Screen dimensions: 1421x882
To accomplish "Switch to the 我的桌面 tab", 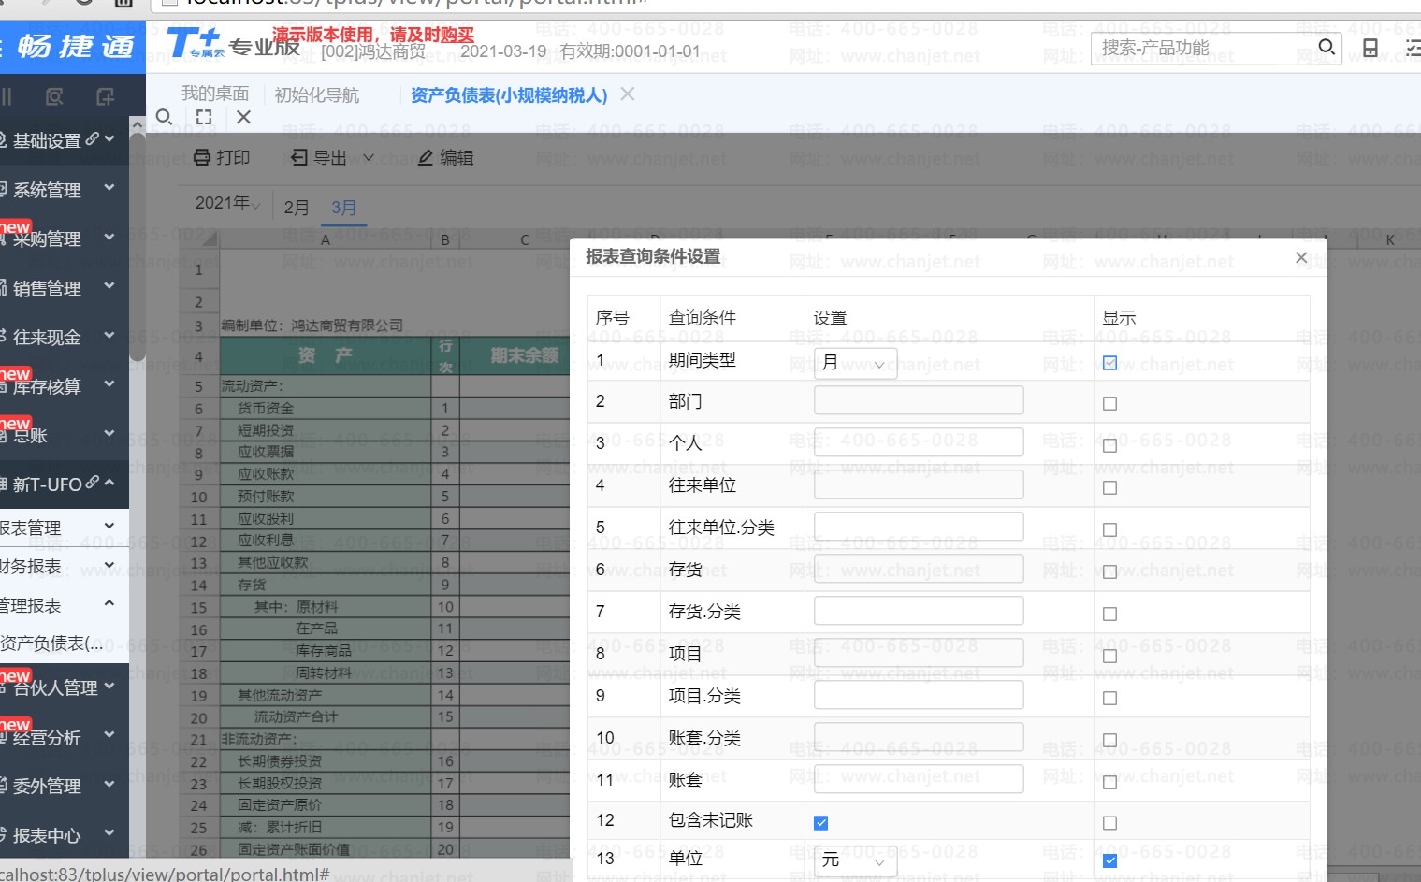I will pyautogui.click(x=215, y=94).
